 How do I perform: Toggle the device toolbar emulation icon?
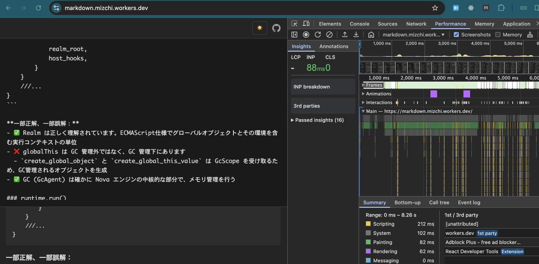[306, 24]
